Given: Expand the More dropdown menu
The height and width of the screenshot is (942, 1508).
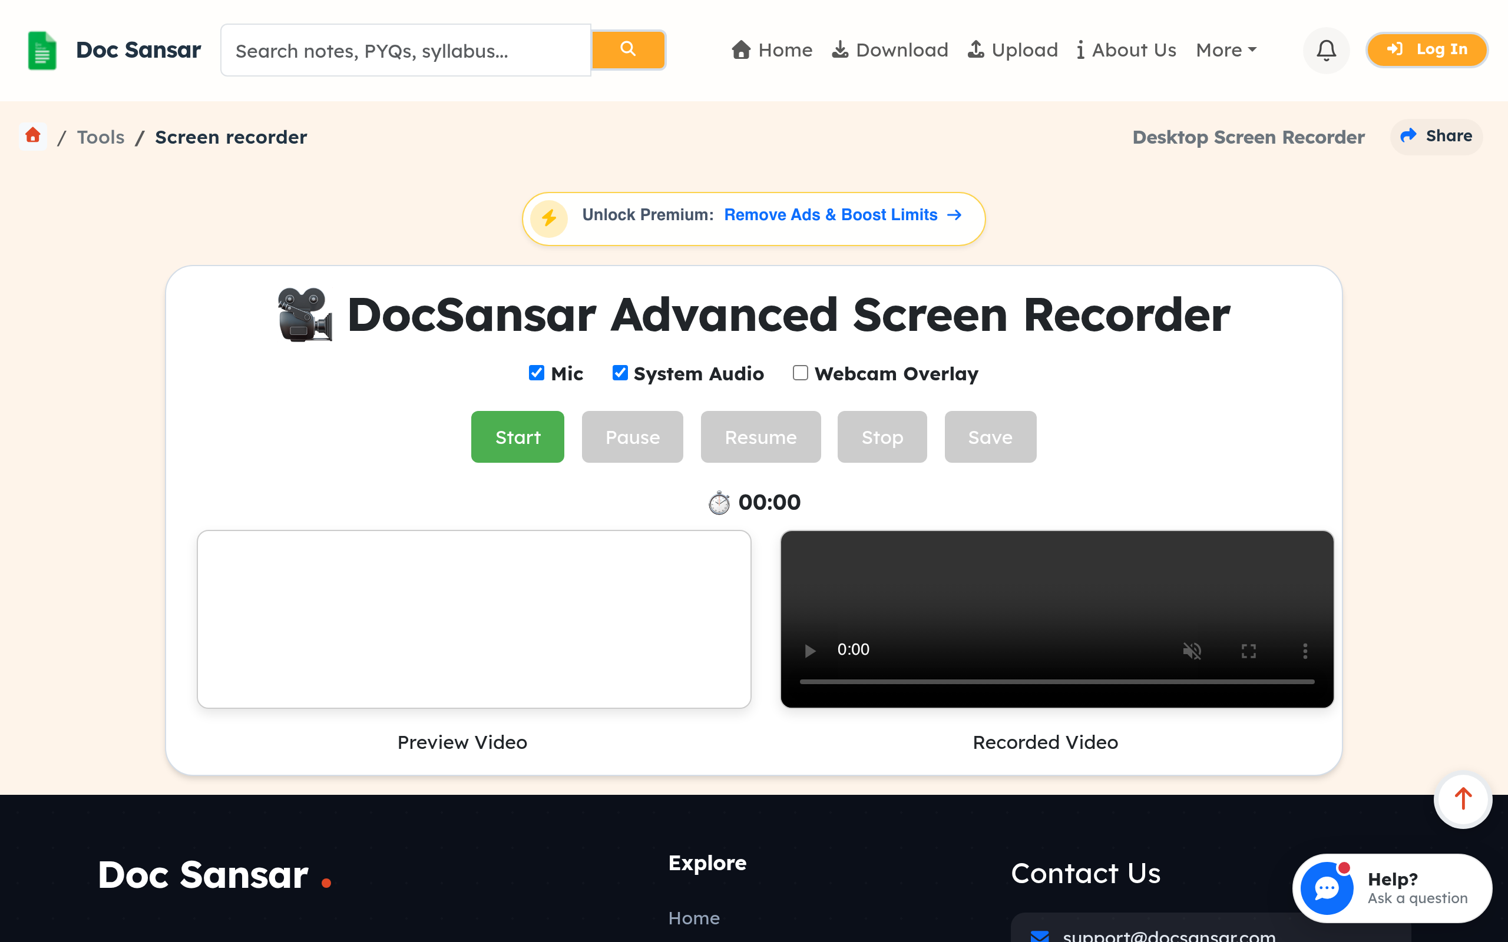Looking at the screenshot, I should [x=1226, y=50].
